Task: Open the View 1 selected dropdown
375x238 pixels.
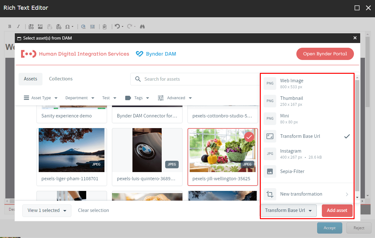Action: [x=47, y=210]
